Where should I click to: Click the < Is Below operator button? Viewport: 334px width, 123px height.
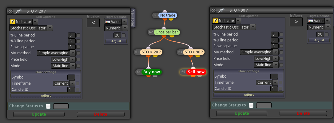(x=93, y=23)
